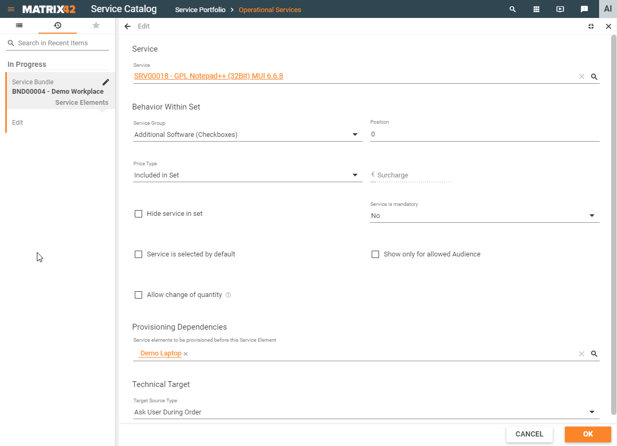The height and width of the screenshot is (446, 617).
Task: Click the back arrow beside Edit
Action: [x=127, y=26]
